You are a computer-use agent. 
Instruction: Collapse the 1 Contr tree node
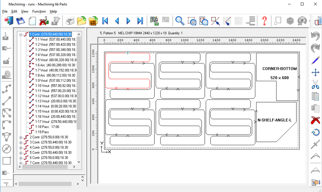pyautogui.click(x=21, y=35)
